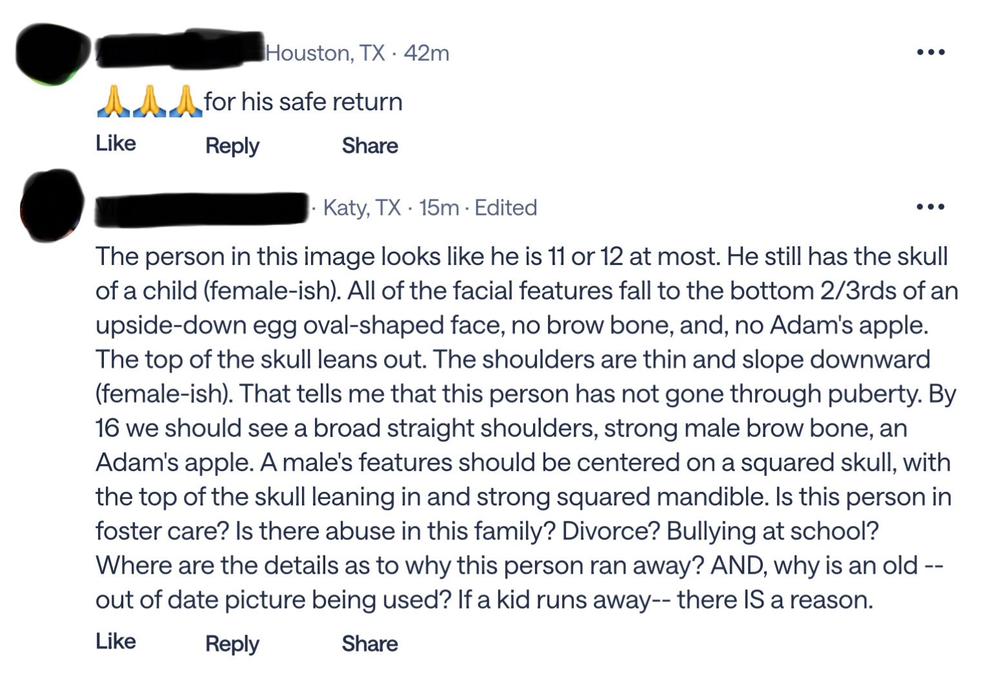
Task: Open the Houston comment's three-dot menu
Action: point(931,52)
